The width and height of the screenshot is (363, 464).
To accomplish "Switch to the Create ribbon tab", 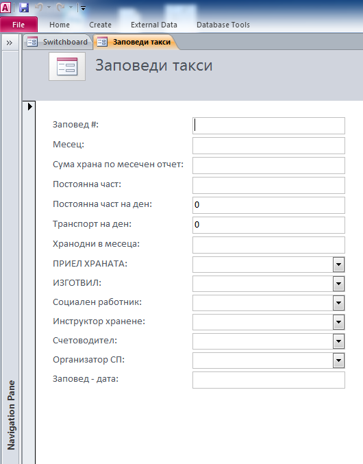I will [100, 25].
